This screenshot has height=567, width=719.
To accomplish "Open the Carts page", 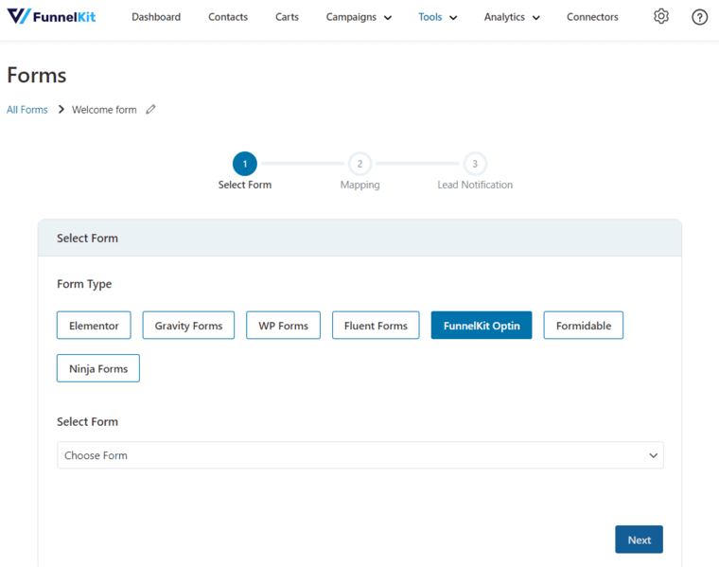I will (287, 17).
